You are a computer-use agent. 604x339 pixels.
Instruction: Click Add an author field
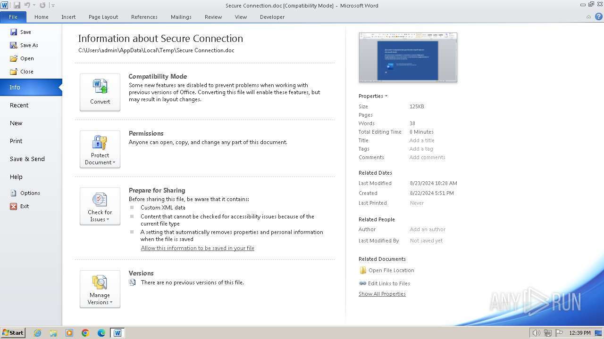[428, 229]
